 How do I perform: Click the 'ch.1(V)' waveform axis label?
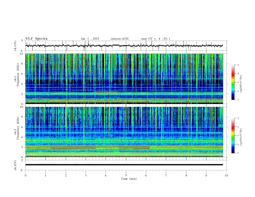click(15, 46)
